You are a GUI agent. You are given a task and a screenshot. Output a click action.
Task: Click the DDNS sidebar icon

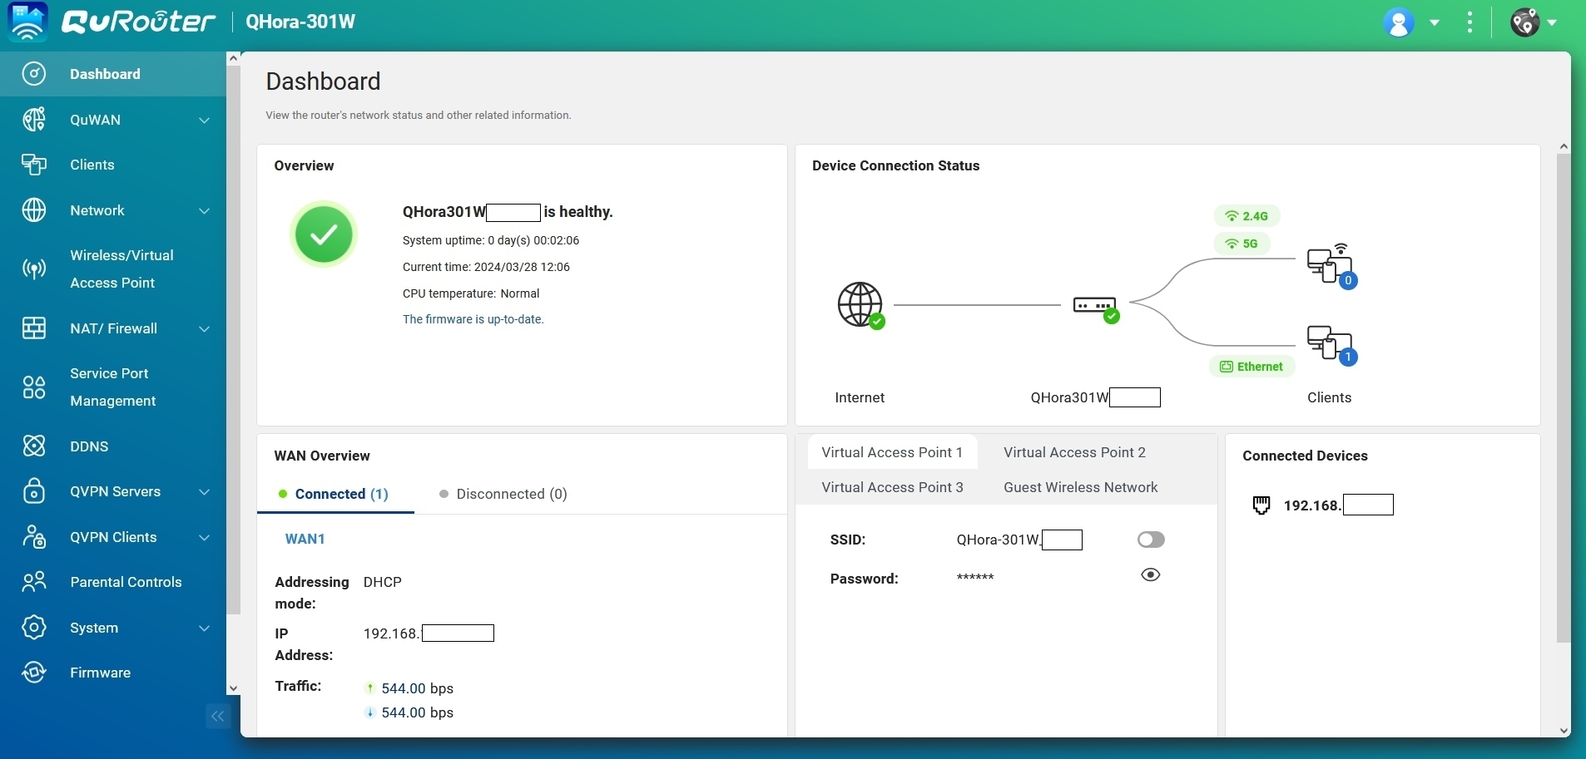(x=34, y=446)
